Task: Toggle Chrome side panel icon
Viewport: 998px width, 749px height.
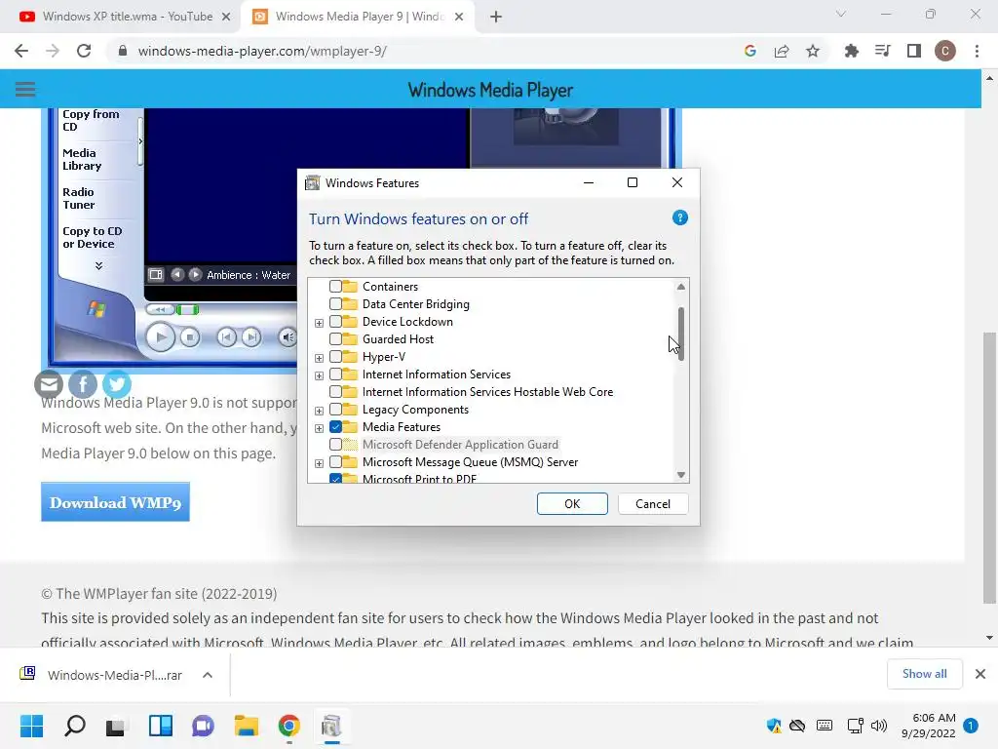Action: click(x=914, y=51)
